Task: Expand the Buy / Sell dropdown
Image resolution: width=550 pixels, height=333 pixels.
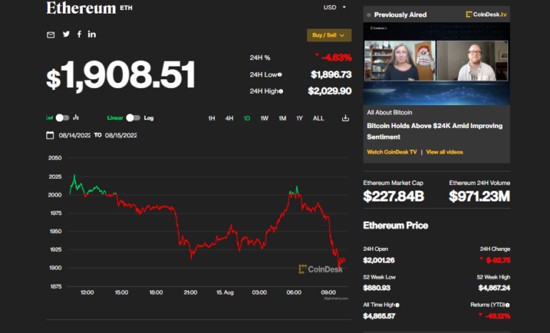Action: [x=329, y=35]
